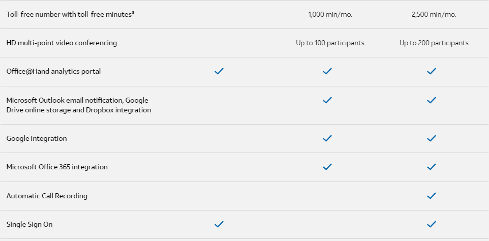Click middle-plan checkmark for Office@Hand analytics portal
The height and width of the screenshot is (241, 489).
point(327,71)
